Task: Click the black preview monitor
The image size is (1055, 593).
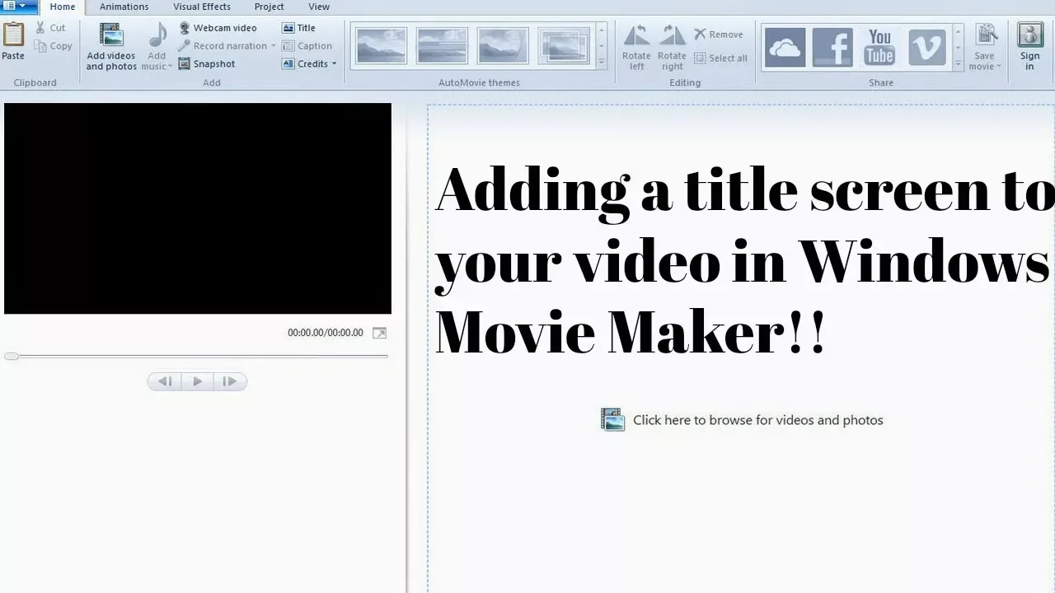Action: pos(198,208)
